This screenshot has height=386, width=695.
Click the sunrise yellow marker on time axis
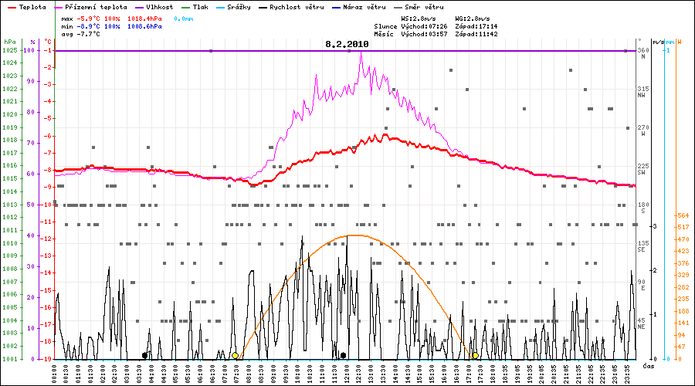point(235,356)
